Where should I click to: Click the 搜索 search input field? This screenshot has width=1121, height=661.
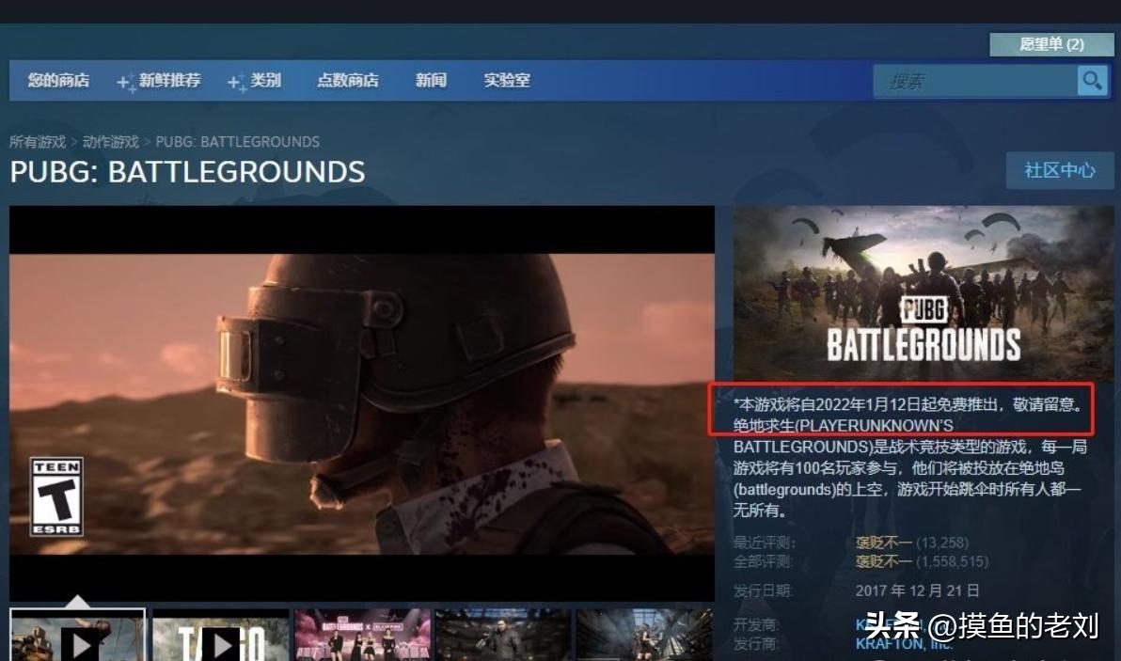978,81
